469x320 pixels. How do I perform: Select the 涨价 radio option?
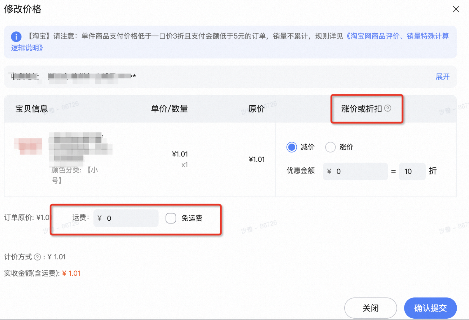point(330,147)
